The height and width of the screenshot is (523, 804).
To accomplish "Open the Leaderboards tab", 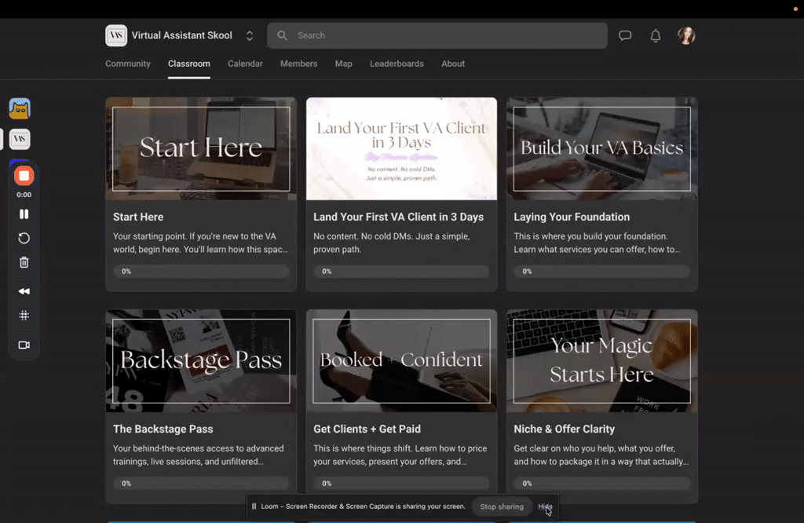I will click(397, 64).
